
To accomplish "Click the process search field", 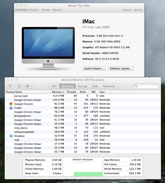I will coord(146,86).
